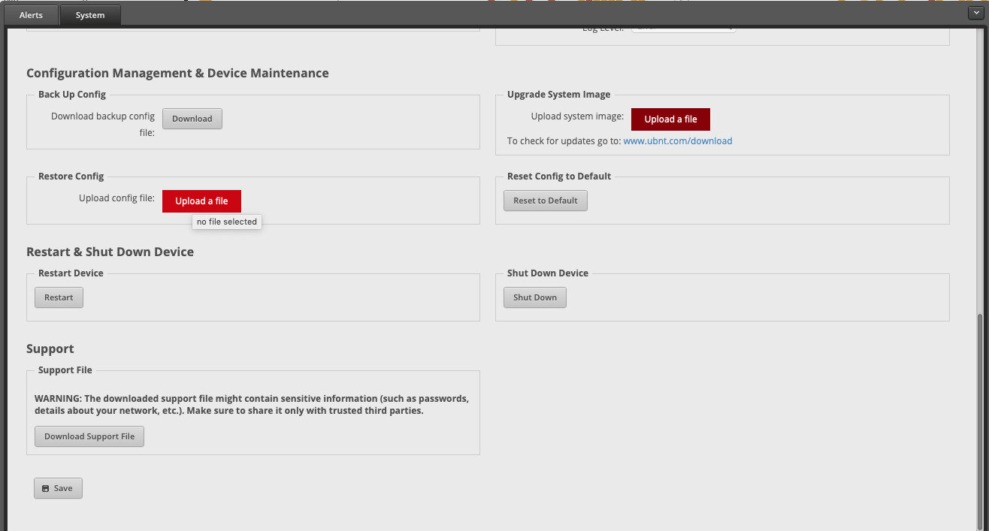Open the www.ubnt.com/download link

point(677,141)
